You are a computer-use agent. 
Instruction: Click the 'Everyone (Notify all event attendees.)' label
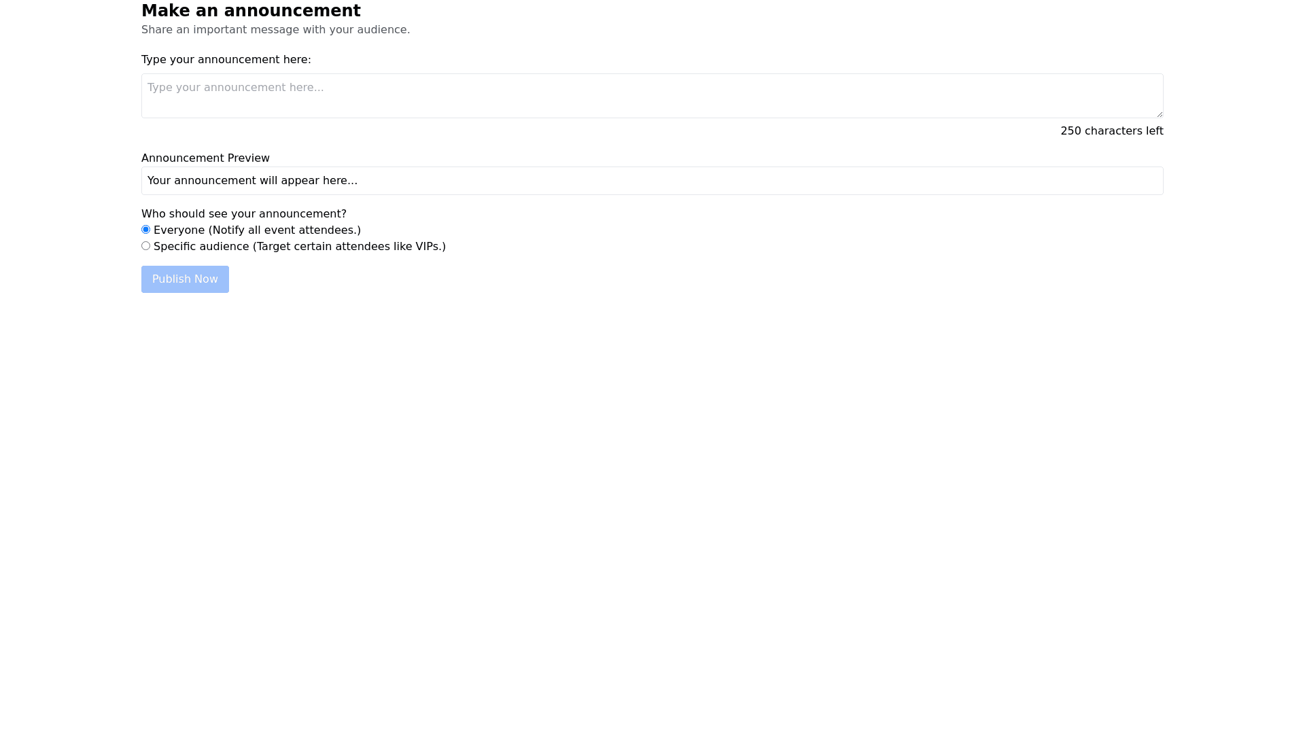(257, 230)
